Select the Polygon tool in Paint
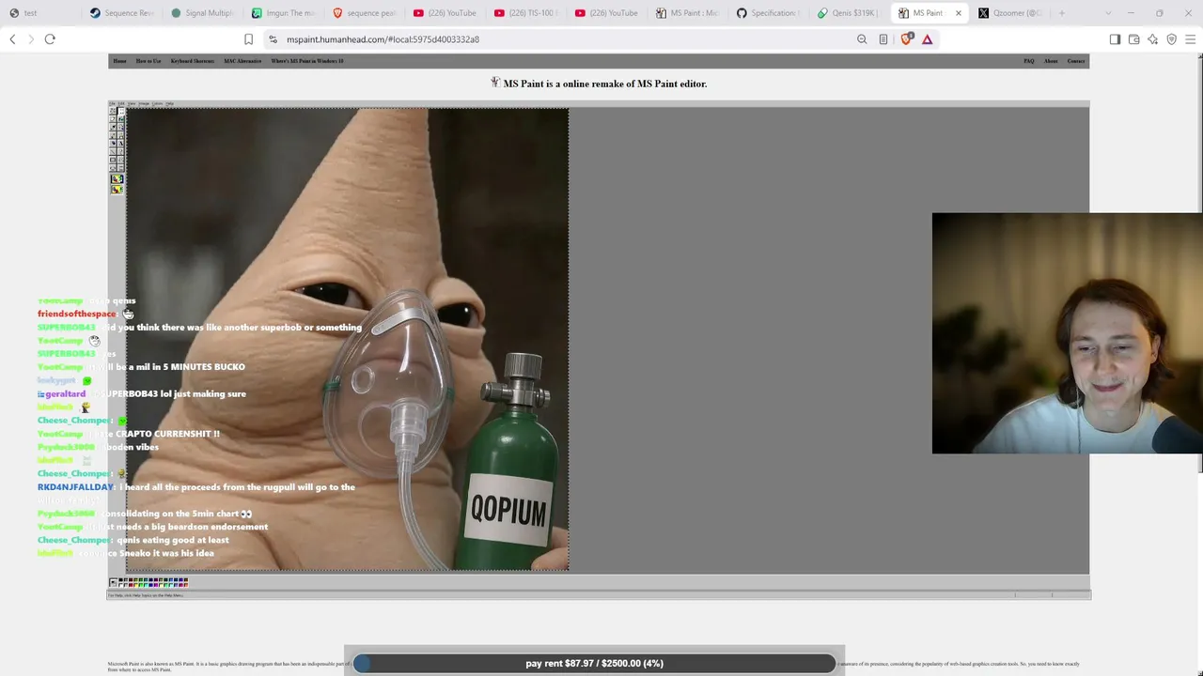The image size is (1203, 676). (120, 160)
